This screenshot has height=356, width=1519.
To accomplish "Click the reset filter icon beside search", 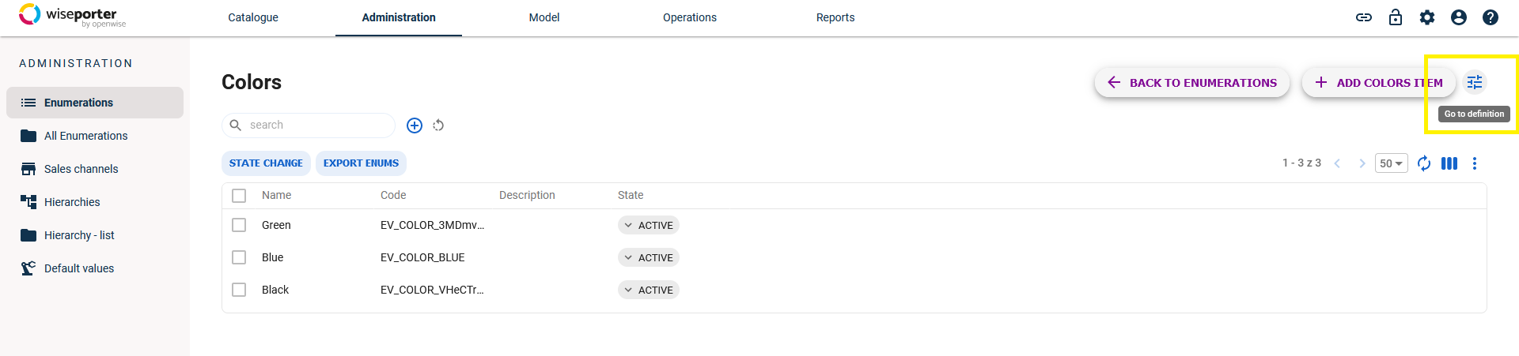I will pos(438,126).
